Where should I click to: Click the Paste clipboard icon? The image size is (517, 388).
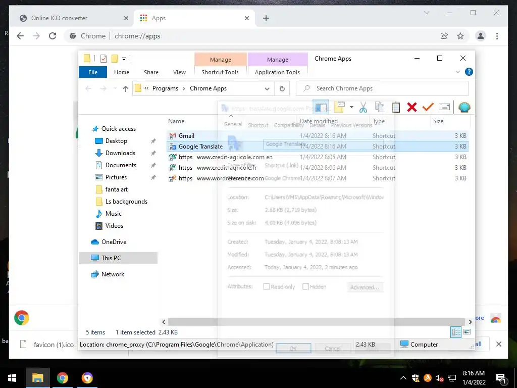click(x=396, y=107)
